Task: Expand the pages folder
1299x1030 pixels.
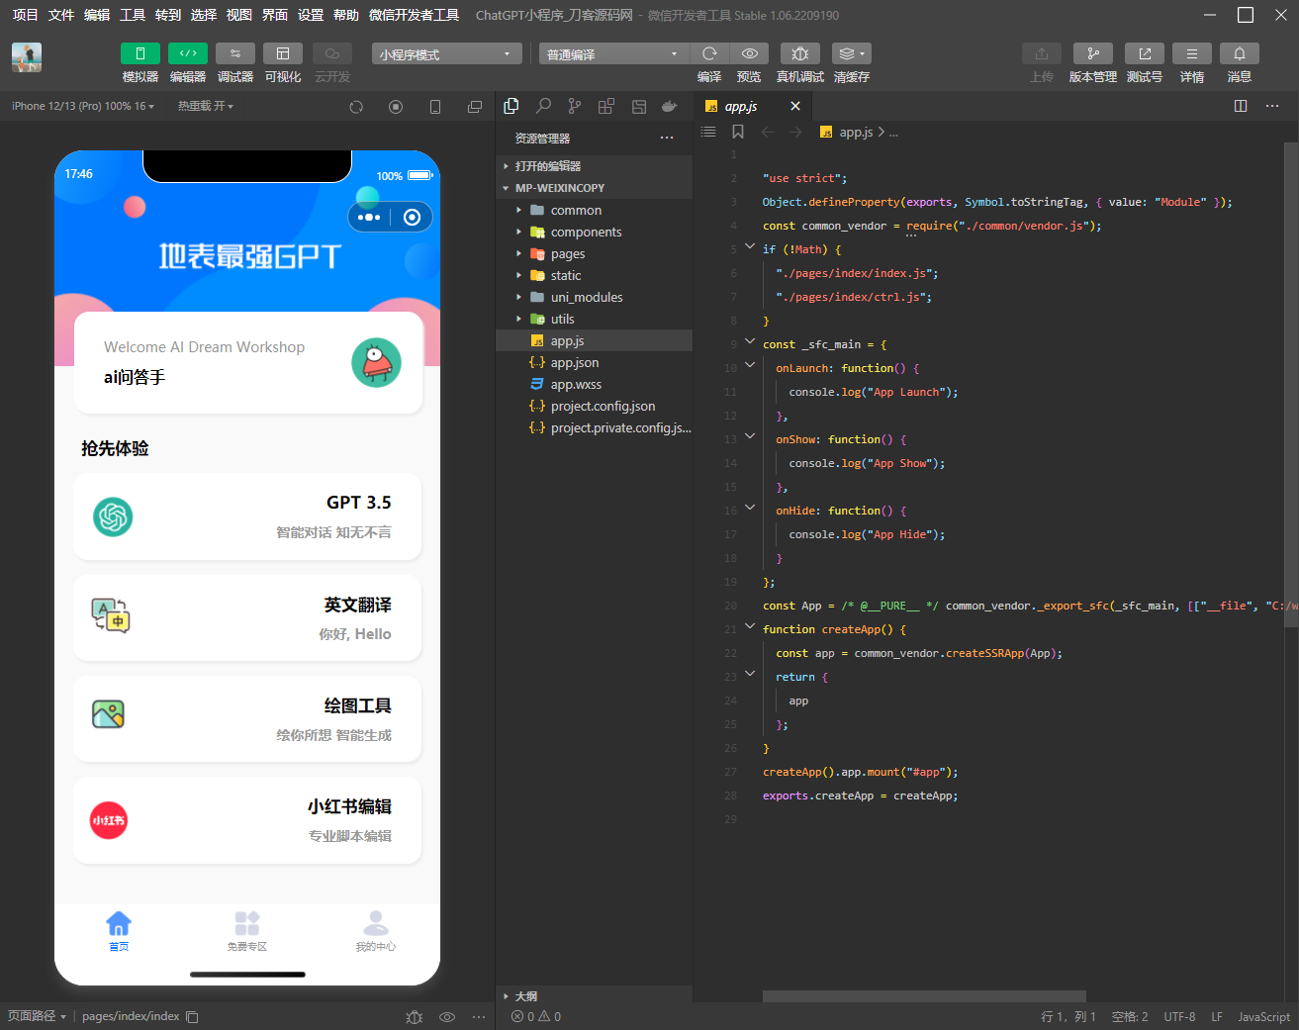Action: click(566, 253)
